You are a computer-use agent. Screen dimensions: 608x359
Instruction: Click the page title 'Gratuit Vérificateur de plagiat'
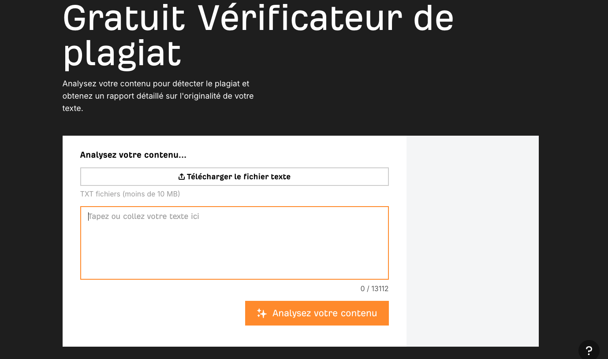(x=258, y=35)
